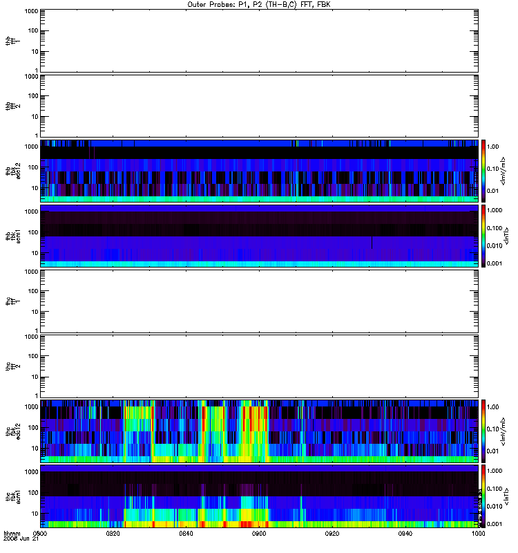Click the thc edc12 mV/m color bar
Screen dimensions: 518x553
(485, 431)
